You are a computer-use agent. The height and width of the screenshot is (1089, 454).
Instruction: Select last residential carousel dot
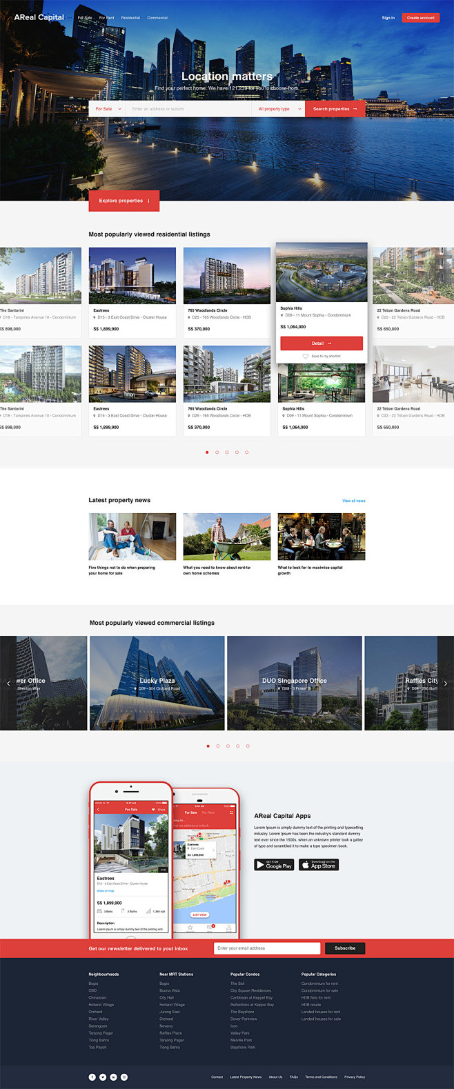point(247,452)
